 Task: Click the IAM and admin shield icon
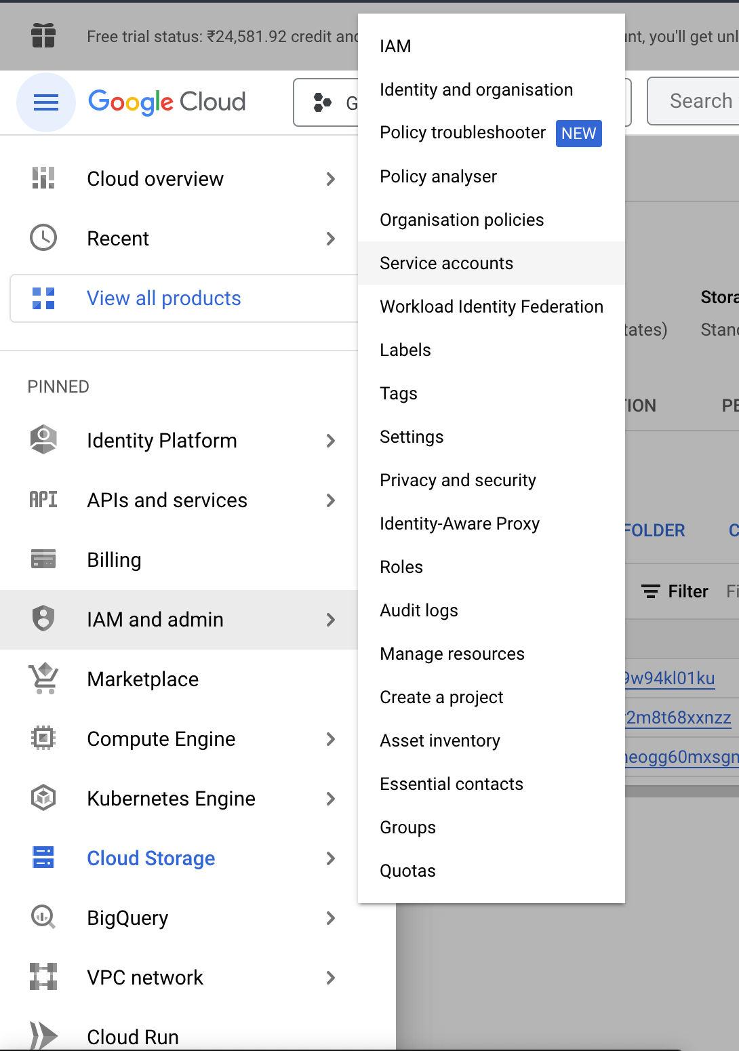43,619
